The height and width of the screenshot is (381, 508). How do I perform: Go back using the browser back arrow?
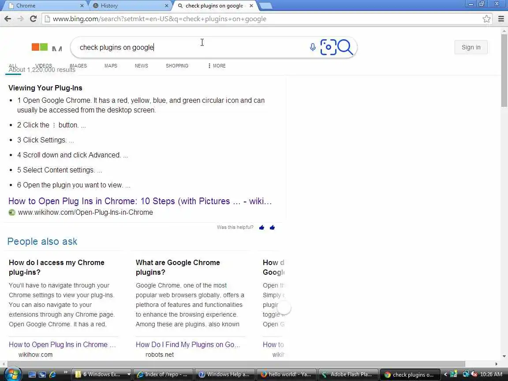tap(8, 19)
